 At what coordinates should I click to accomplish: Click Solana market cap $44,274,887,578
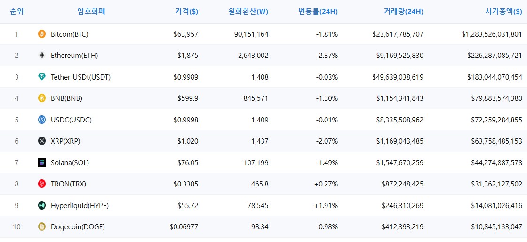tap(497, 163)
